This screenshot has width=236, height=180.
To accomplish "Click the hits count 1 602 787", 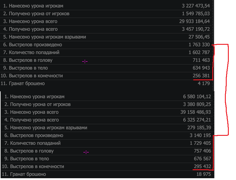I will (x=199, y=53).
